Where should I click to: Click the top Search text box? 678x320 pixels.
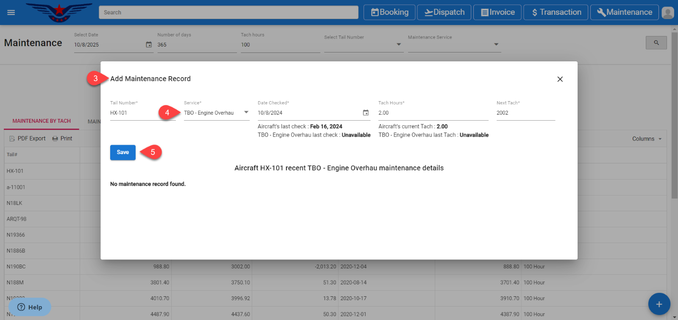[x=228, y=12]
